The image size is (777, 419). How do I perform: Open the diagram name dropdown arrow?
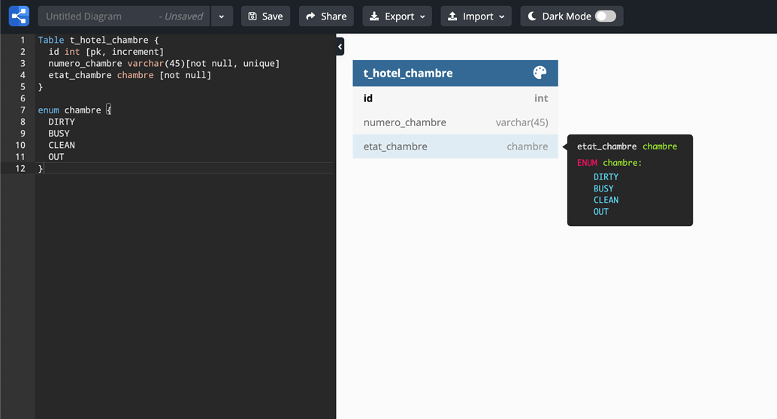222,17
